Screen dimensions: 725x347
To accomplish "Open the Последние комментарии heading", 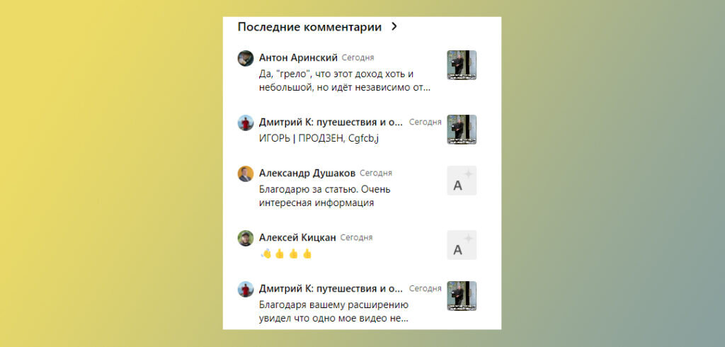I will click(x=309, y=27).
